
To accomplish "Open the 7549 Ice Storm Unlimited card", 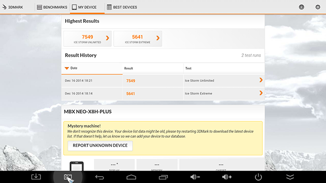I will [87, 38].
